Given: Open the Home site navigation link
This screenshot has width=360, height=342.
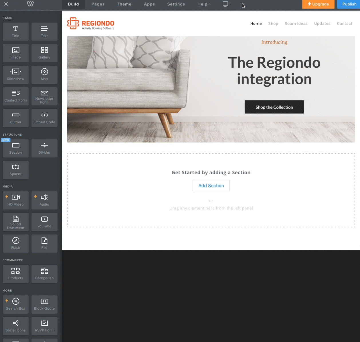Looking at the screenshot, I should click(256, 24).
